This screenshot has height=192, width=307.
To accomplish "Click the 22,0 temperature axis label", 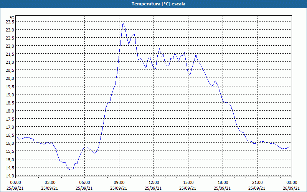I will pos(10,46).
